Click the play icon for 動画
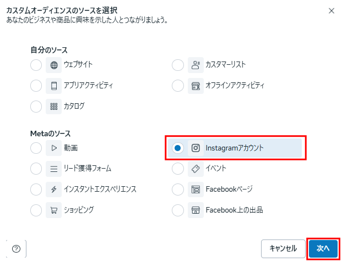Viewport: 342px width, 262px height. [x=54, y=148]
